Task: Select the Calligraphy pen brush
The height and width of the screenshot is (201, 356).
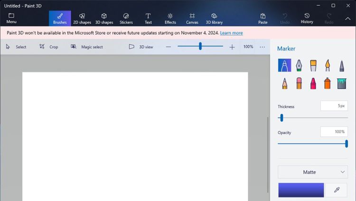Action: point(299,66)
